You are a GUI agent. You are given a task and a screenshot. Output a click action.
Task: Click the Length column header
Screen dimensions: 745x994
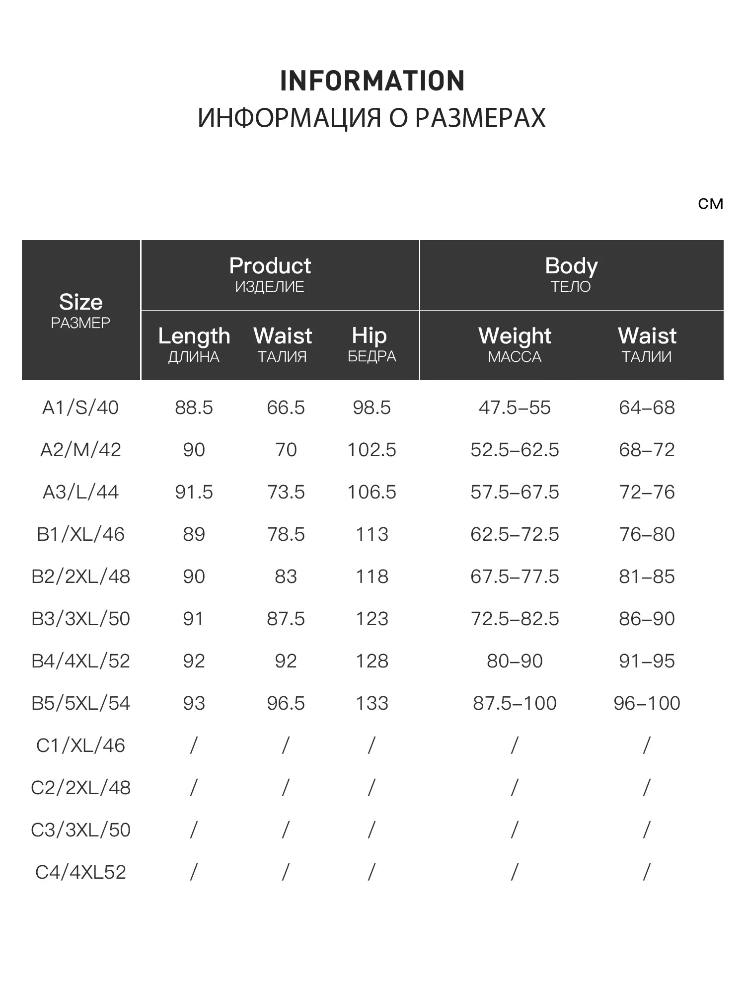click(194, 345)
